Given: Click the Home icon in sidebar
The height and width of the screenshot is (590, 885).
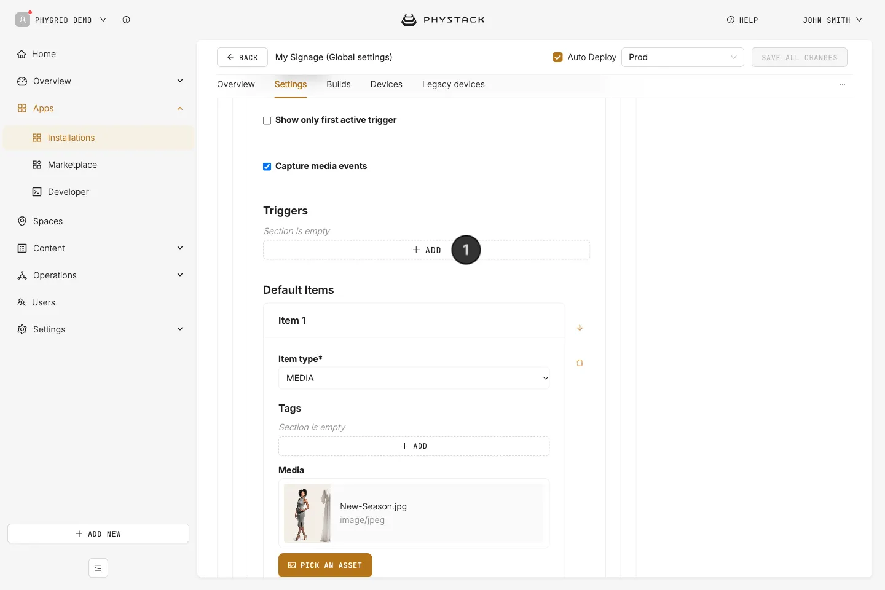Looking at the screenshot, I should coord(22,54).
